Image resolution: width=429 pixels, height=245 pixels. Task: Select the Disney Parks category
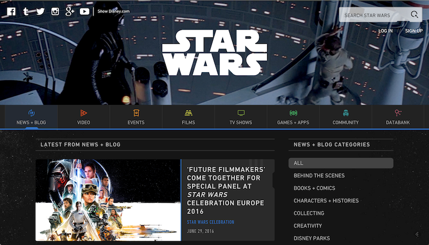point(312,239)
